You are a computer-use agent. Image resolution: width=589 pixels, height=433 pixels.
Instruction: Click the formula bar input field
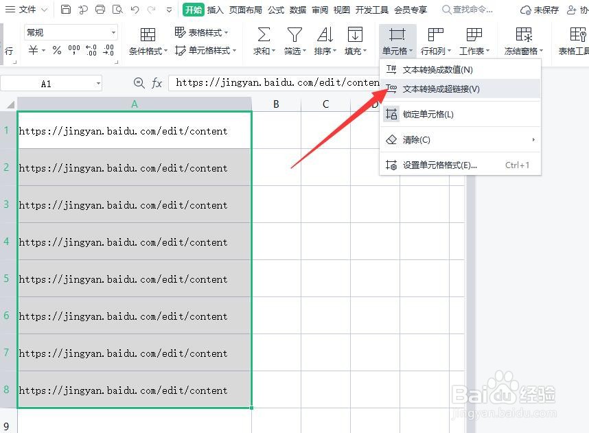pyautogui.click(x=274, y=82)
